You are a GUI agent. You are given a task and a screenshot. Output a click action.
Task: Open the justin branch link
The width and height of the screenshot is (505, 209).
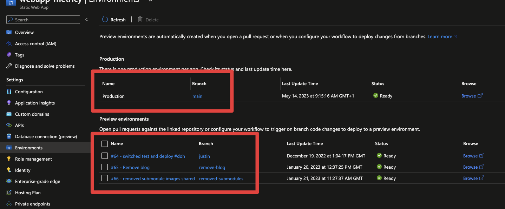tap(204, 156)
